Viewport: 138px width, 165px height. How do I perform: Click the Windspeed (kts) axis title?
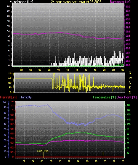[x=22, y=2]
